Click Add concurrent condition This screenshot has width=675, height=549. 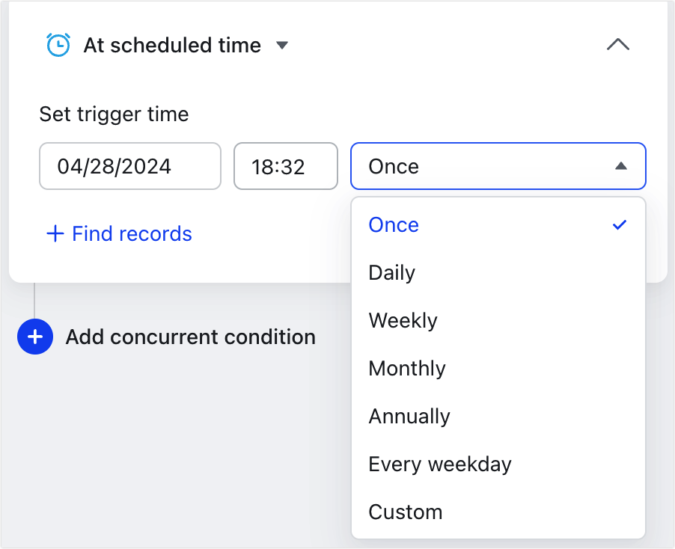[x=190, y=337]
